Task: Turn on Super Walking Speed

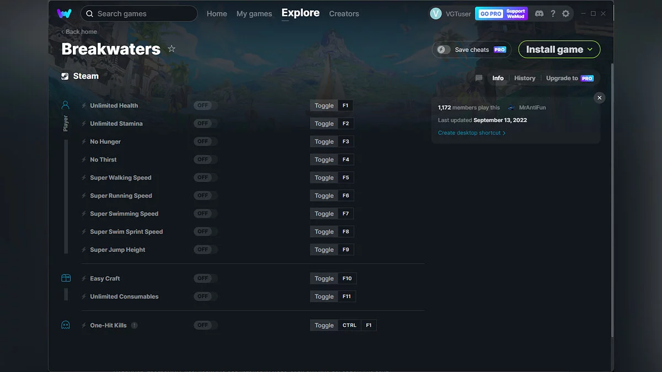Action: click(205, 177)
